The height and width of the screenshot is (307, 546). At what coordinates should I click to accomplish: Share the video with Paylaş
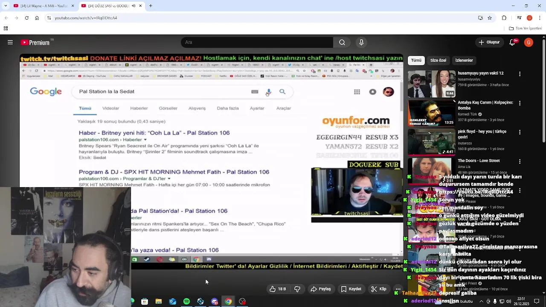[321, 289]
